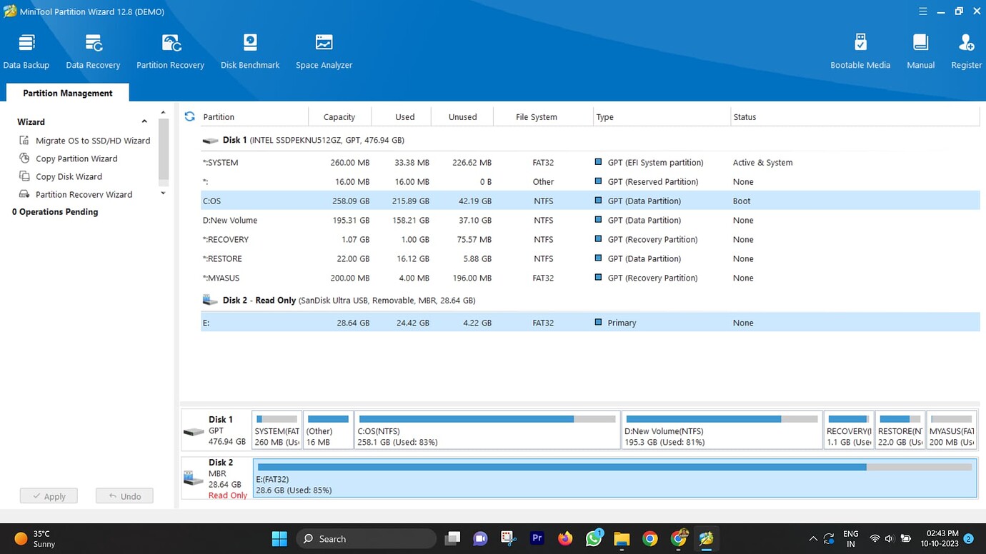
Task: Launch the Space Analyzer
Action: (324, 51)
